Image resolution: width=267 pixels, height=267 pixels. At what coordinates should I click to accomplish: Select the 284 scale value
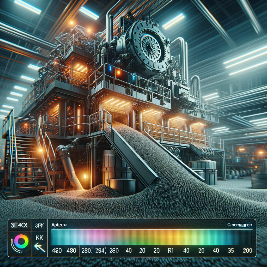pyautogui.click(x=100, y=251)
